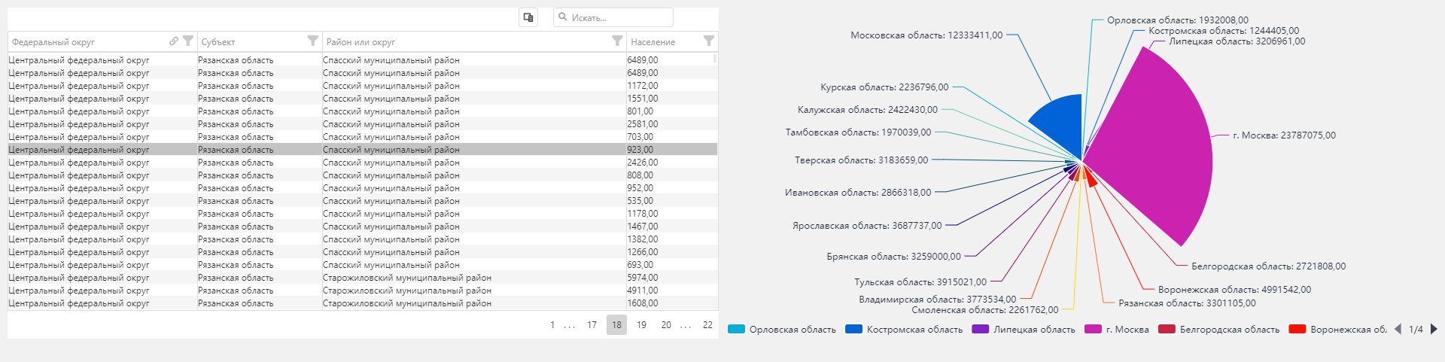Image resolution: width=1445 pixels, height=362 pixels.
Task: Go to previous legend page arrow
Action: [1398, 329]
